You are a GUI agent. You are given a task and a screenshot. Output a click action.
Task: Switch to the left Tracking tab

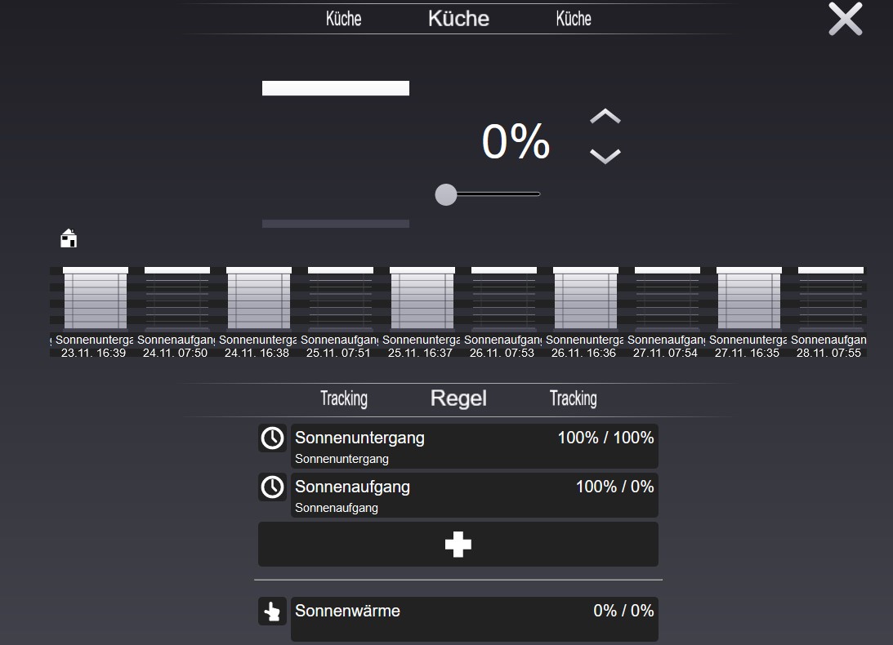point(343,398)
